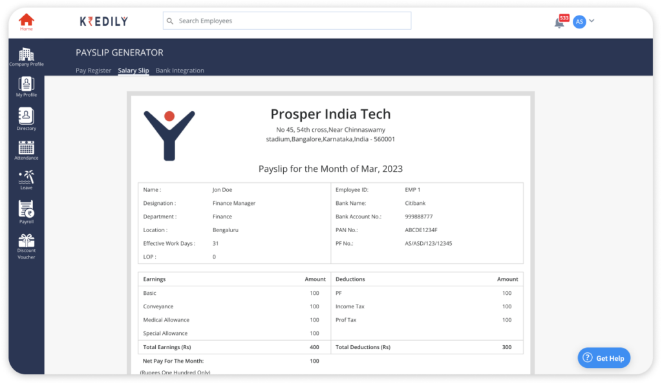
Task: Open the Leave section
Action: [26, 179]
